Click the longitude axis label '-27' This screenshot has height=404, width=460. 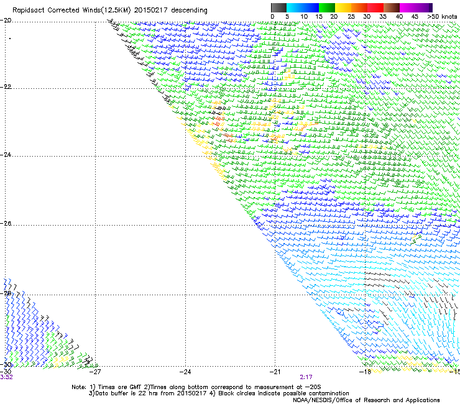[95, 372]
